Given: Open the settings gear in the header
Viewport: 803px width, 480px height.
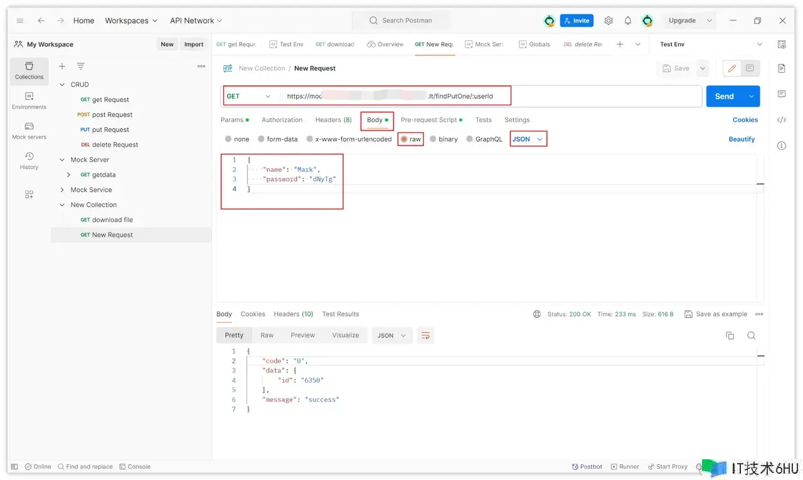Looking at the screenshot, I should 609,21.
